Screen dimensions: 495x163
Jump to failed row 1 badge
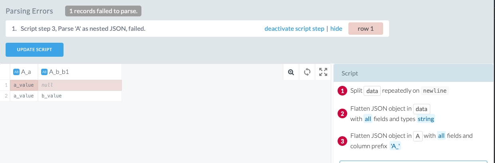click(x=366, y=29)
